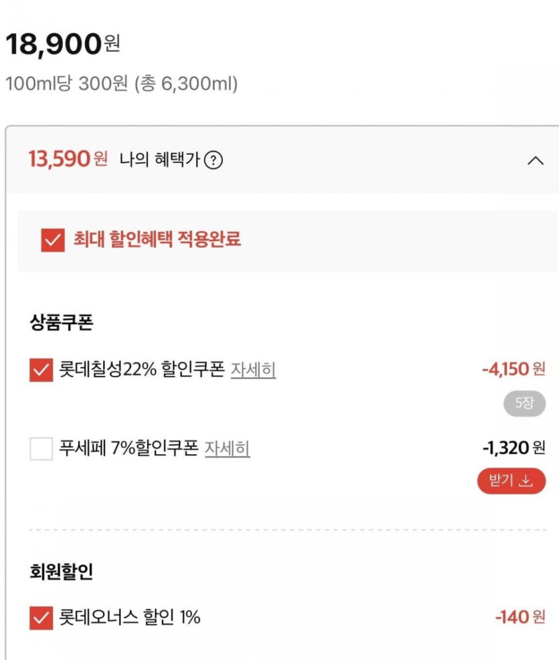The image size is (559, 660).
Task: Open 자세히 link for 롯데칠성22% 할인쿠폰
Action: (x=253, y=369)
